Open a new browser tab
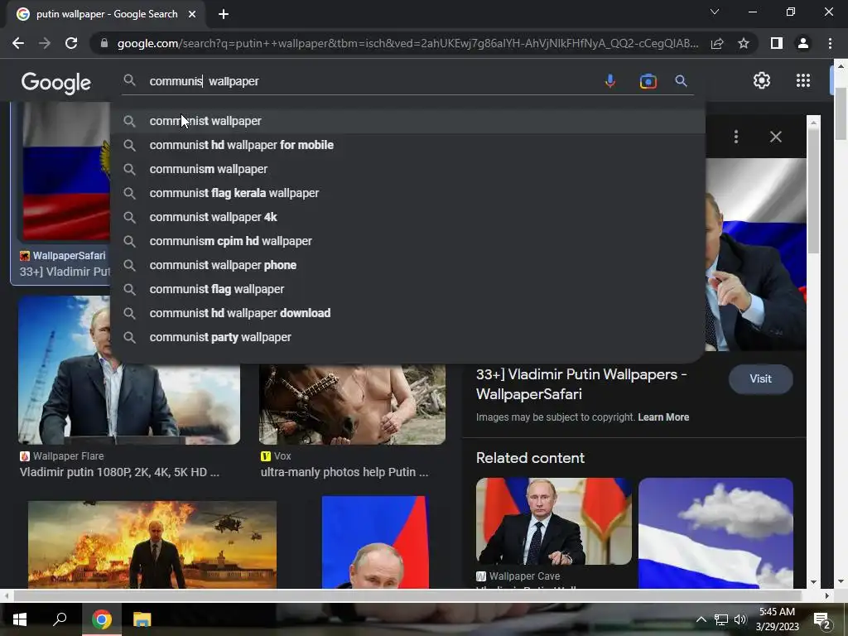848x636 pixels. tap(224, 14)
